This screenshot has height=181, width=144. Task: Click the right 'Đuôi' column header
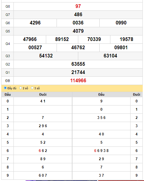[x=136, y=94]
